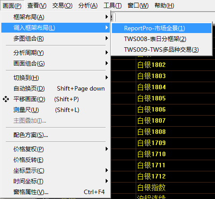Click submenu arrow beside 多图组合(R)
This screenshot has height=199, width=215.
[x=107, y=38]
